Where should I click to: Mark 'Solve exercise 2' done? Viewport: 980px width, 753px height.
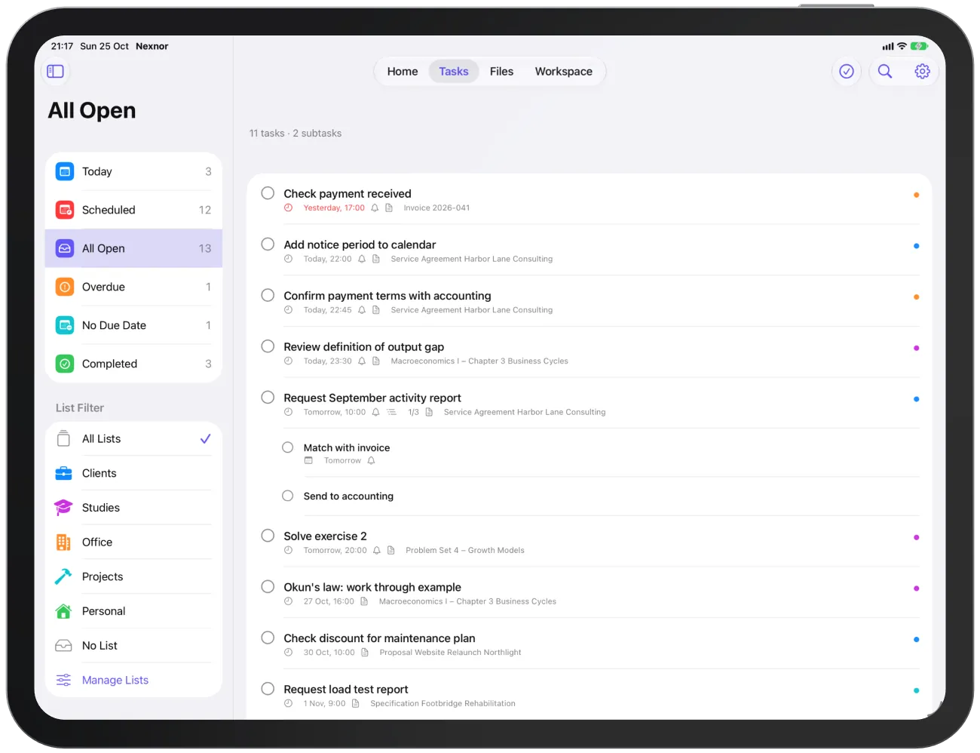[x=268, y=536]
